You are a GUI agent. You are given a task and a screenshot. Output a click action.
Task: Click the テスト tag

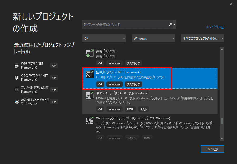(x=144, y=109)
